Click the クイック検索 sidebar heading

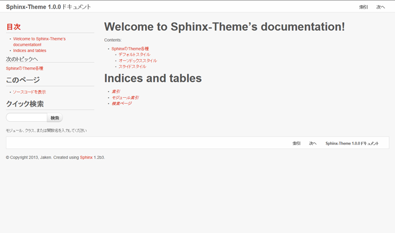pos(25,104)
